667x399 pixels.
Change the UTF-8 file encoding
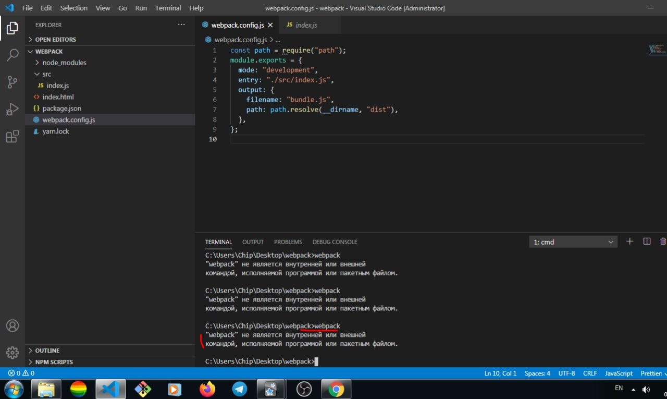point(566,373)
